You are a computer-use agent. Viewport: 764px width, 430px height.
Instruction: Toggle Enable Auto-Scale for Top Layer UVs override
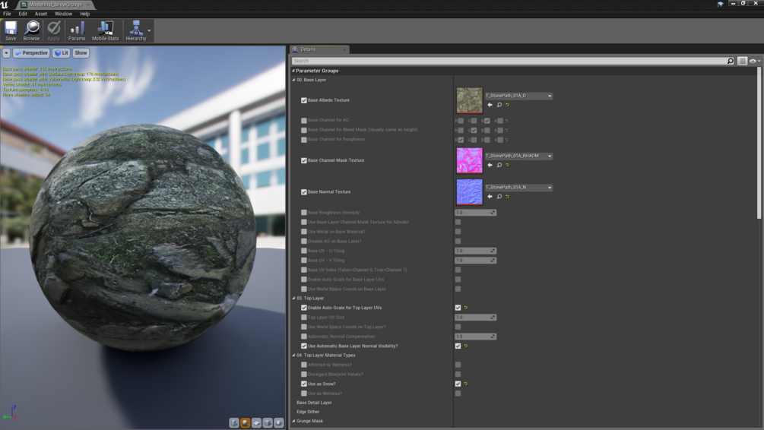point(304,308)
